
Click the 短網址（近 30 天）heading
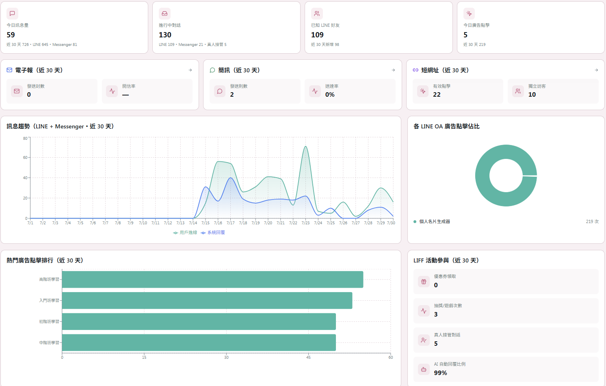445,70
